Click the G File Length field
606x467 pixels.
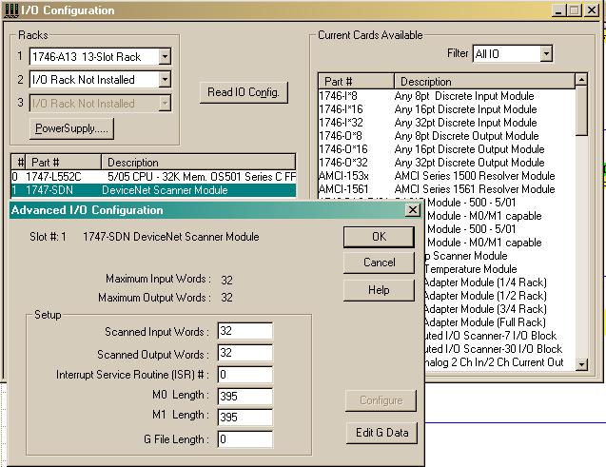tap(245, 439)
